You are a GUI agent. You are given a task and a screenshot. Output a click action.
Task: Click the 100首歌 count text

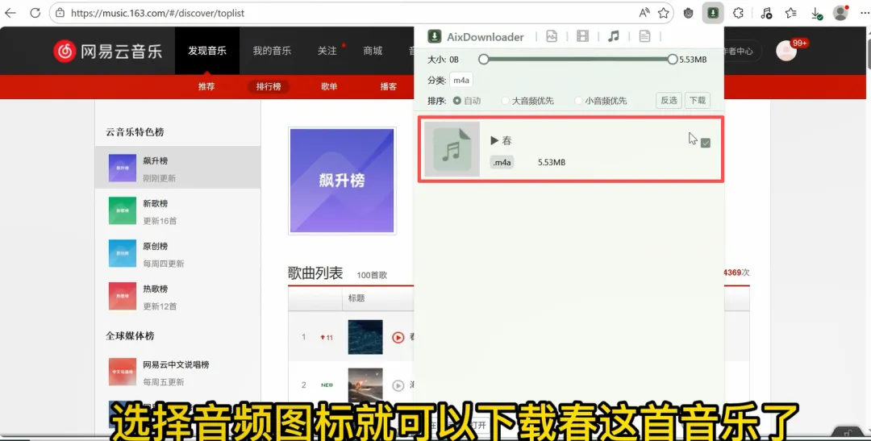tap(372, 275)
